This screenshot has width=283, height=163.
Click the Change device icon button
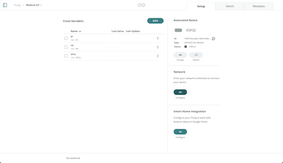click(180, 55)
